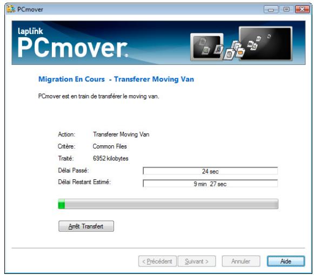Screen dimensions: 314x275
Task: Click the 'Action:' label
Action: coord(66,135)
